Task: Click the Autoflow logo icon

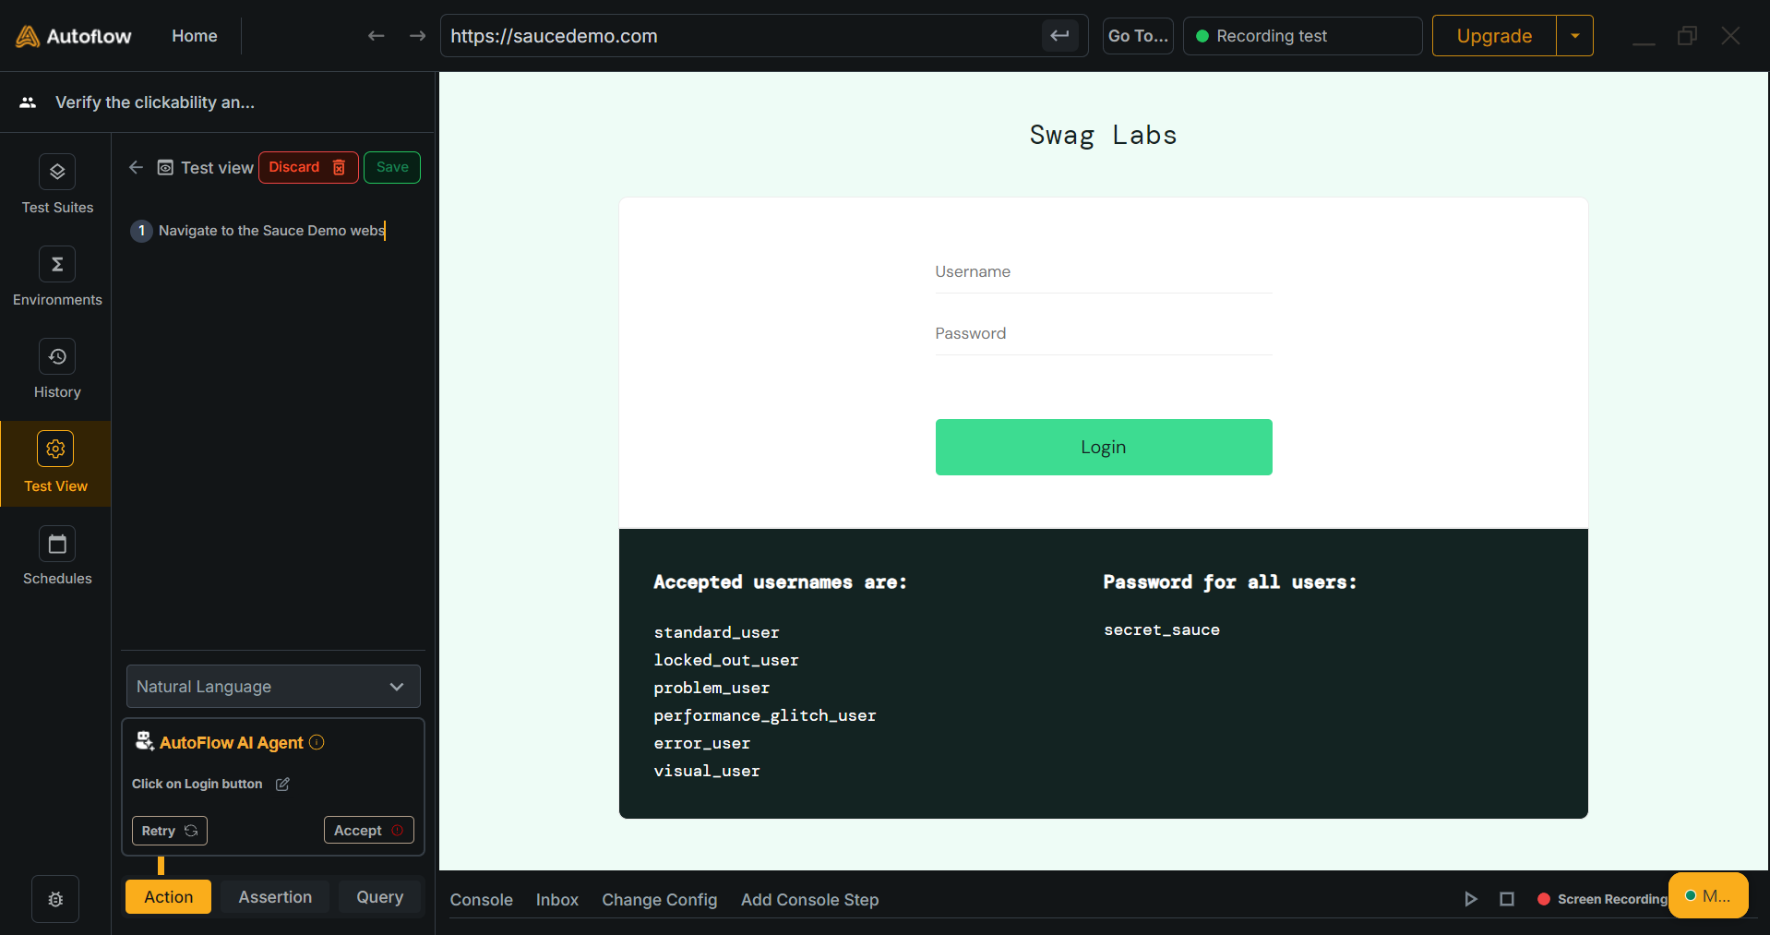Action: click(28, 36)
